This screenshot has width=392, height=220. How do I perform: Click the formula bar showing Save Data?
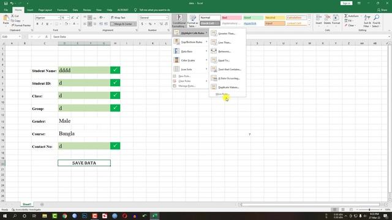[220, 37]
